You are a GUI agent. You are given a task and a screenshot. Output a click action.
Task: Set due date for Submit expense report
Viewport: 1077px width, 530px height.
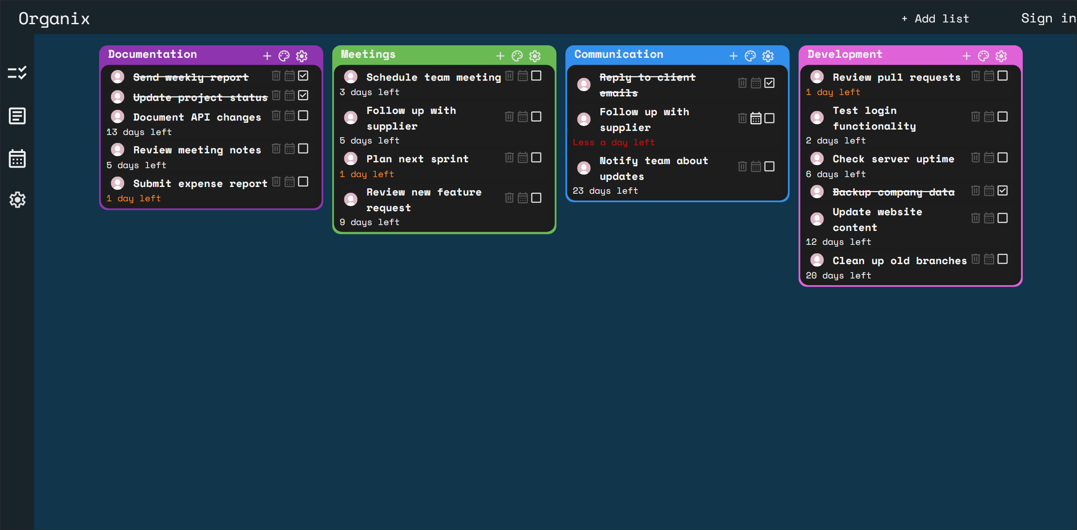[290, 182]
